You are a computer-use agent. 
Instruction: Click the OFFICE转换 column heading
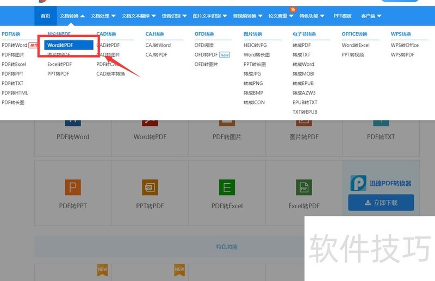pyautogui.click(x=355, y=34)
